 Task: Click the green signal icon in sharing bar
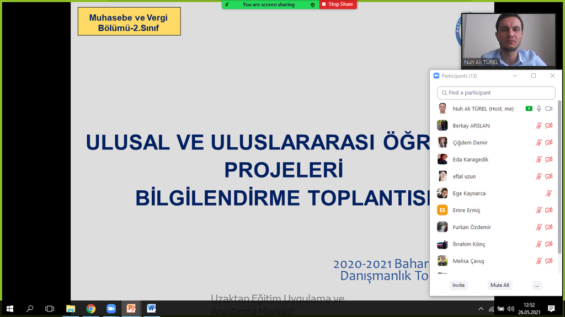[227, 4]
